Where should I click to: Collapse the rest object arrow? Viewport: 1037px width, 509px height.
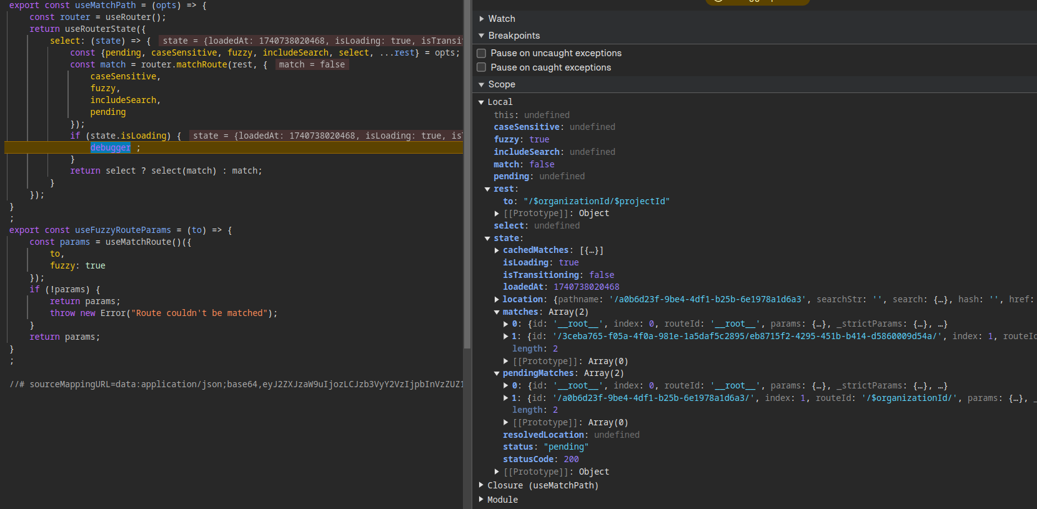point(487,189)
